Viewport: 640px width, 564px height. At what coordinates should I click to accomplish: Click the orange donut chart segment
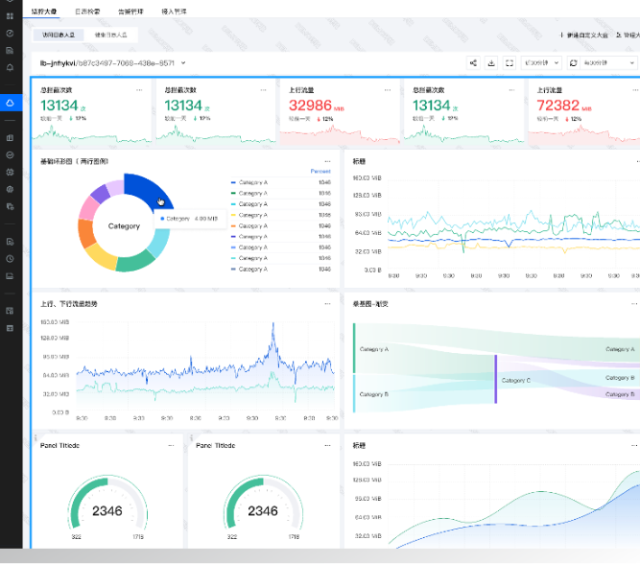click(x=85, y=233)
